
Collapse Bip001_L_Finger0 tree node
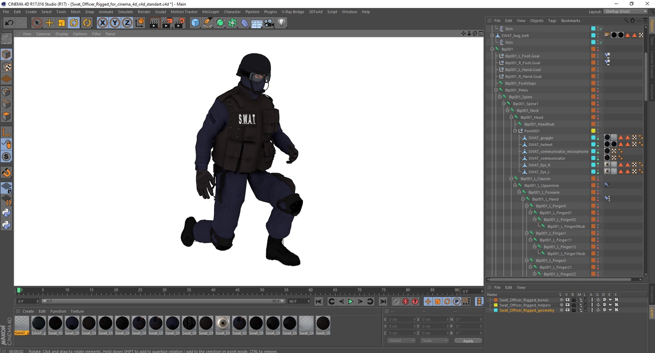coord(527,206)
